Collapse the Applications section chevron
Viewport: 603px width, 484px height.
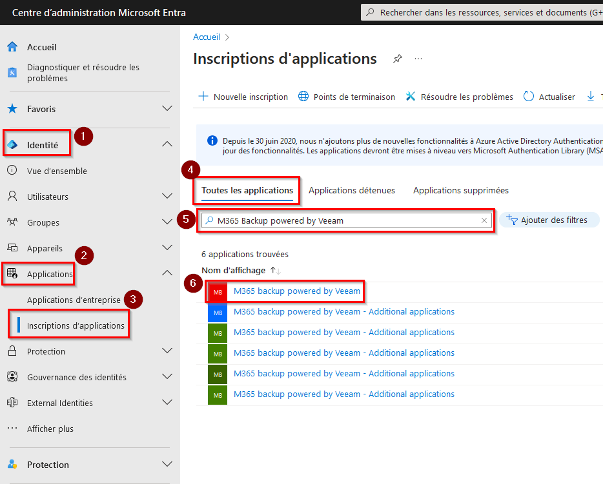(x=167, y=273)
